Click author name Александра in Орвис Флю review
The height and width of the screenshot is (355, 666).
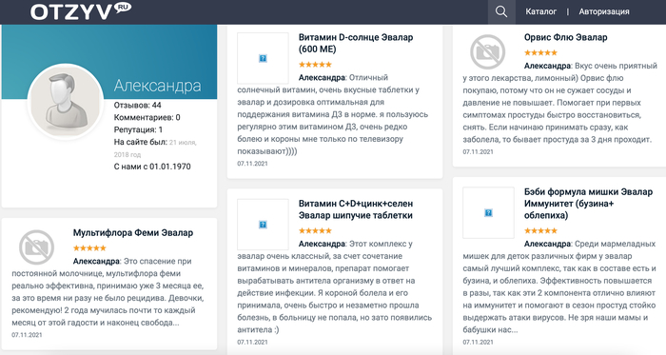point(547,66)
